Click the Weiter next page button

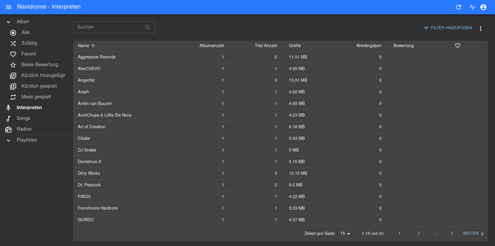coord(474,233)
